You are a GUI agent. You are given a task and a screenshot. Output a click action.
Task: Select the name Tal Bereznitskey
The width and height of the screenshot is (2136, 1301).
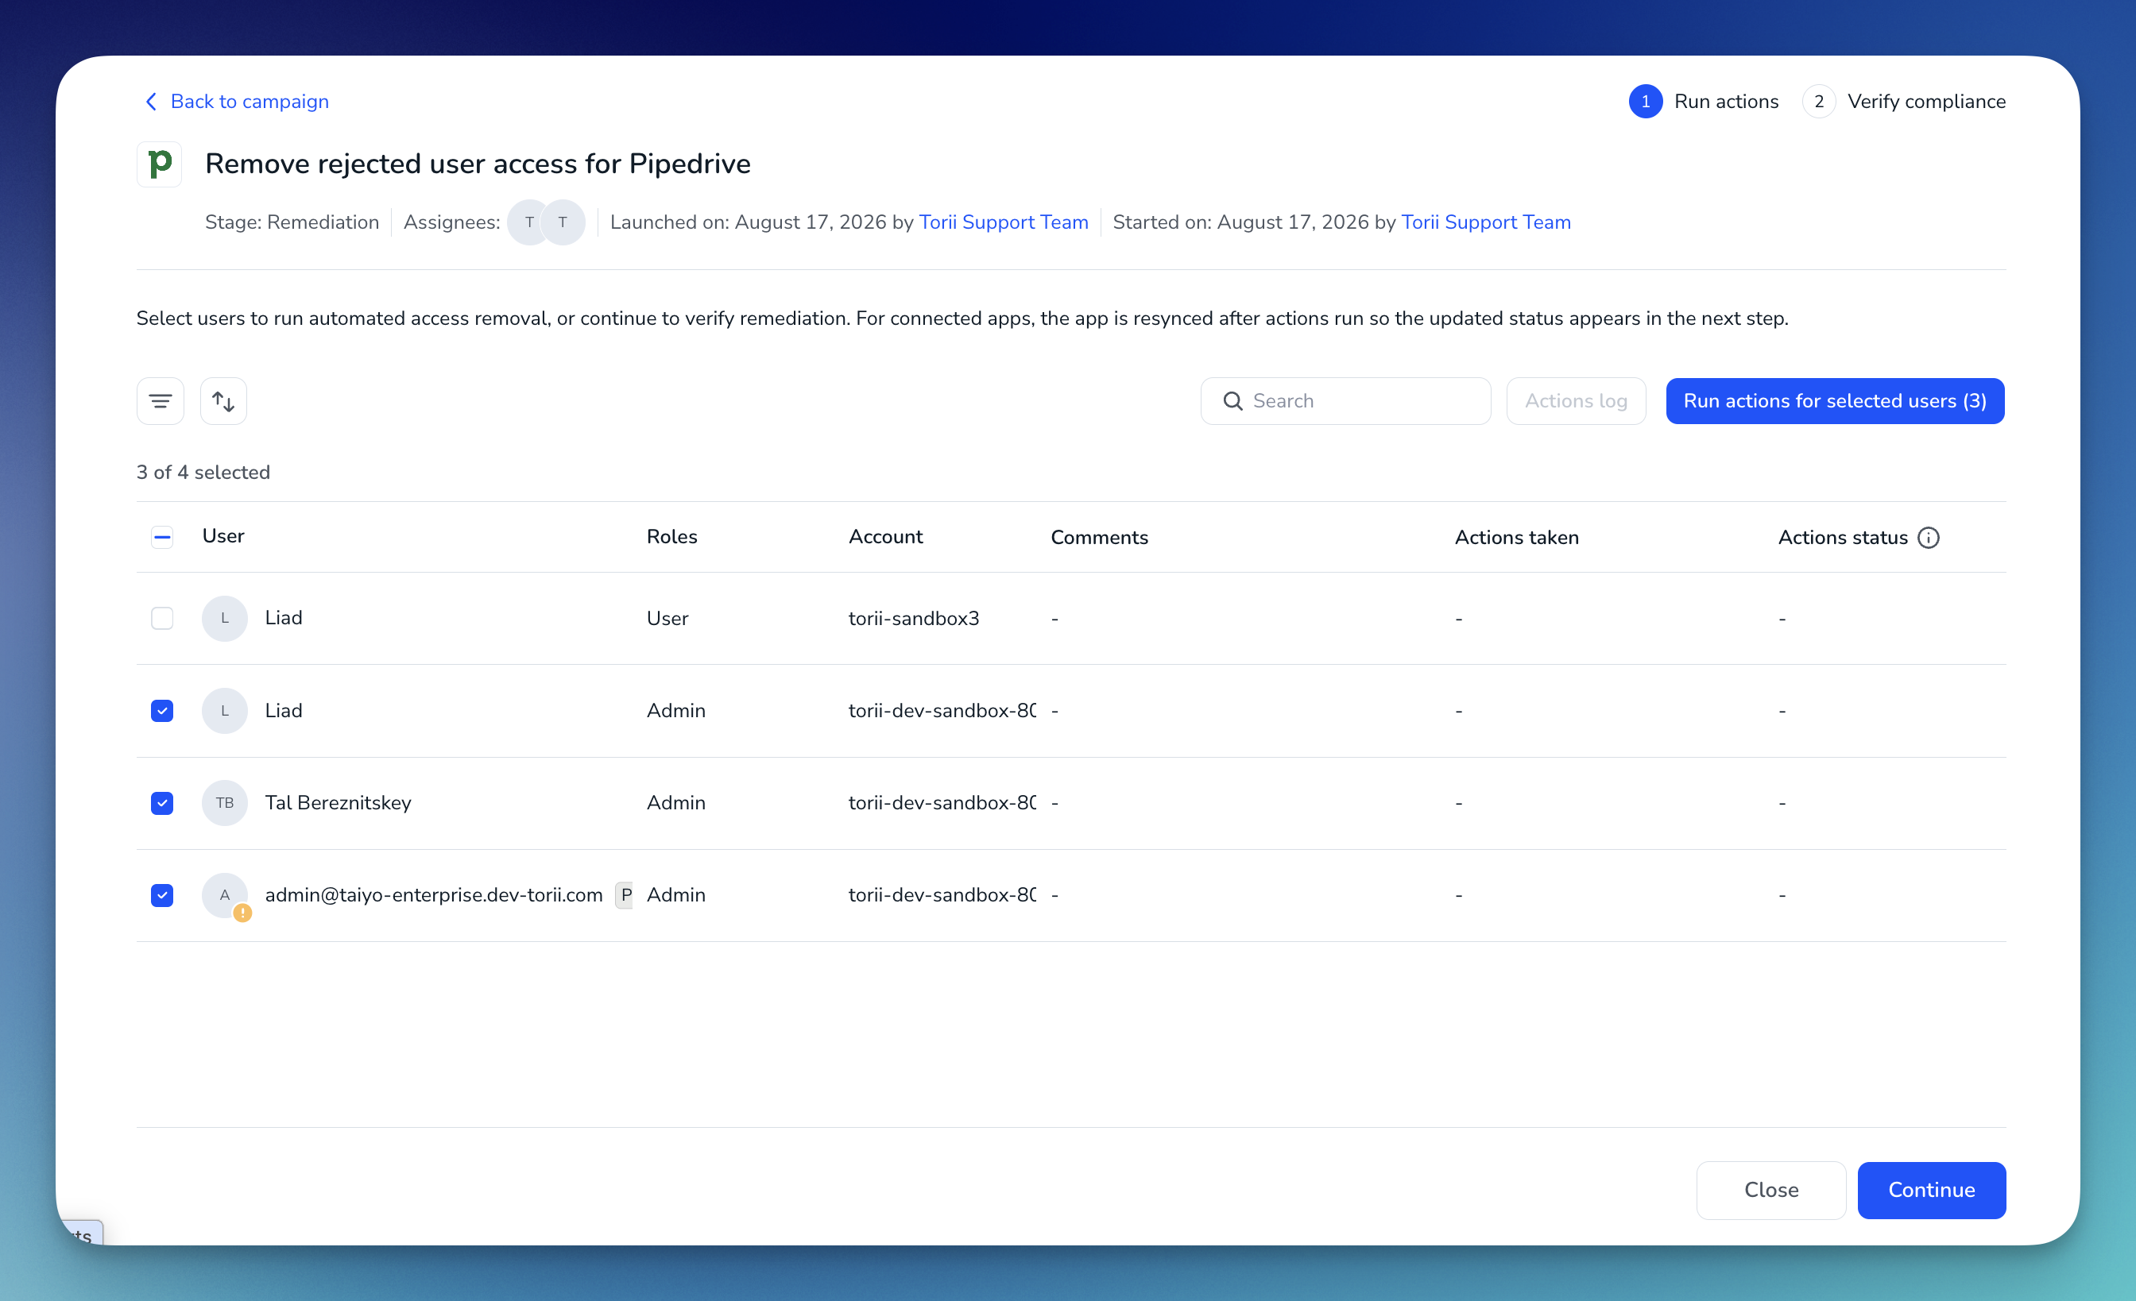(x=338, y=803)
